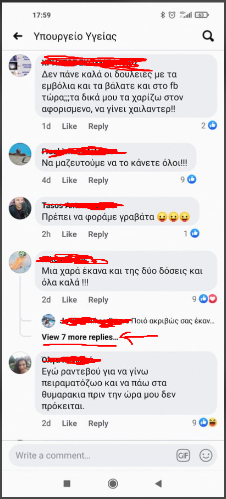Like the 'πειραματόζωο' comment
The height and width of the screenshot is (499, 226).
pos(69,423)
